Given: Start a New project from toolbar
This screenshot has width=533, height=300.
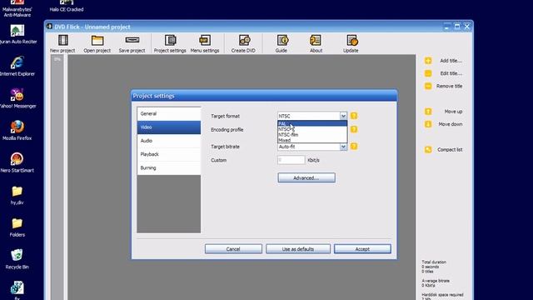Looking at the screenshot, I should click(63, 40).
